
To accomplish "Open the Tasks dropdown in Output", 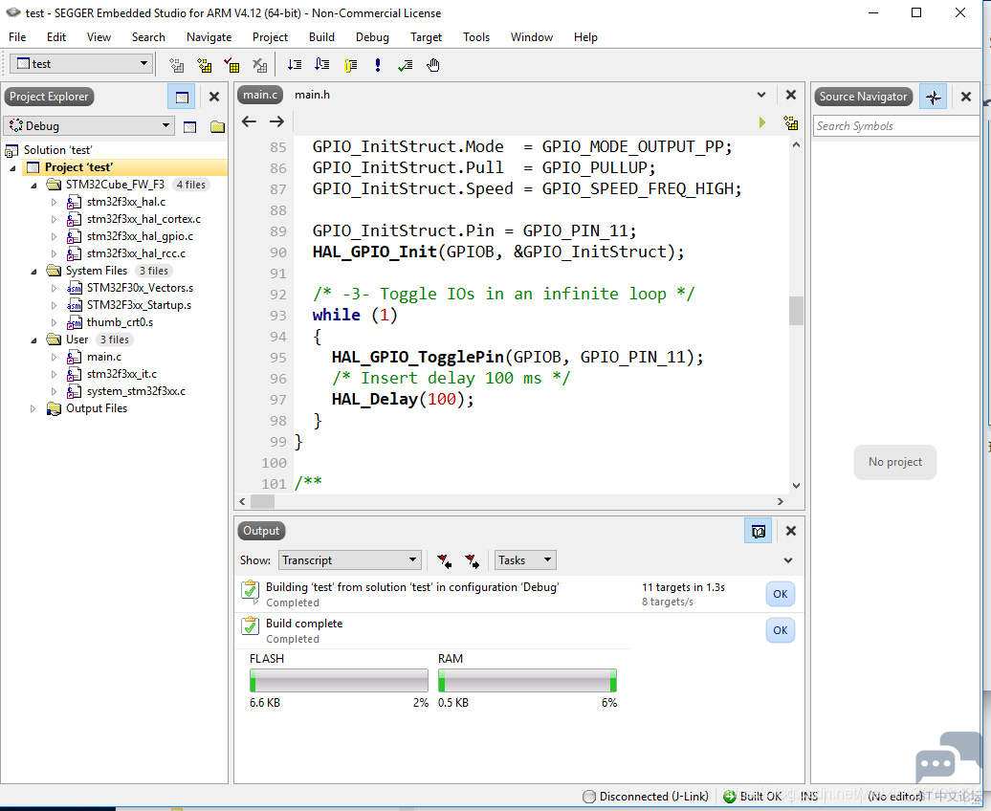I will [525, 560].
